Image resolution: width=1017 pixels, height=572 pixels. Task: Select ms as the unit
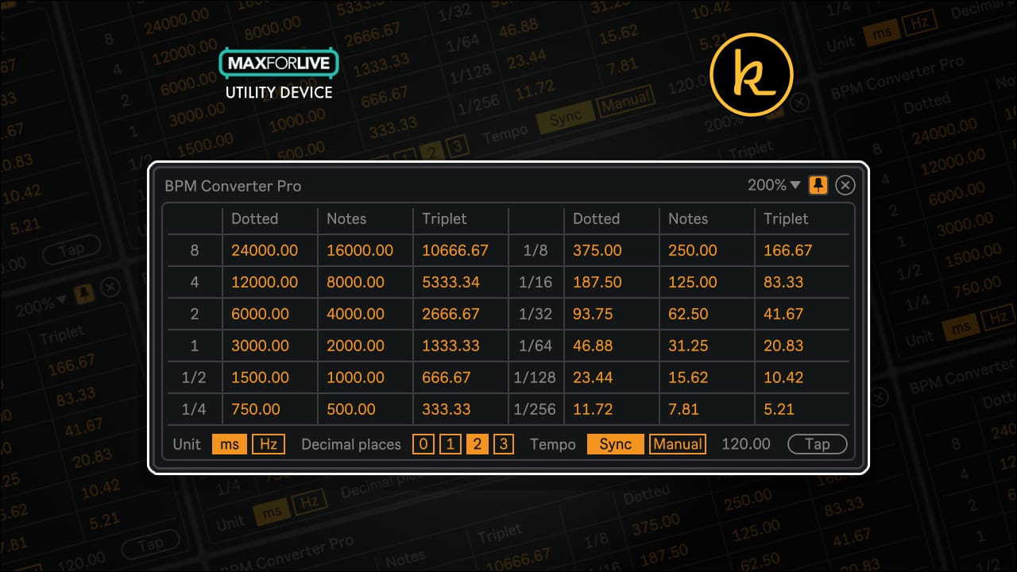tap(230, 444)
